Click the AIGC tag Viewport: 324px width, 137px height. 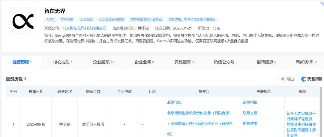point(50,20)
